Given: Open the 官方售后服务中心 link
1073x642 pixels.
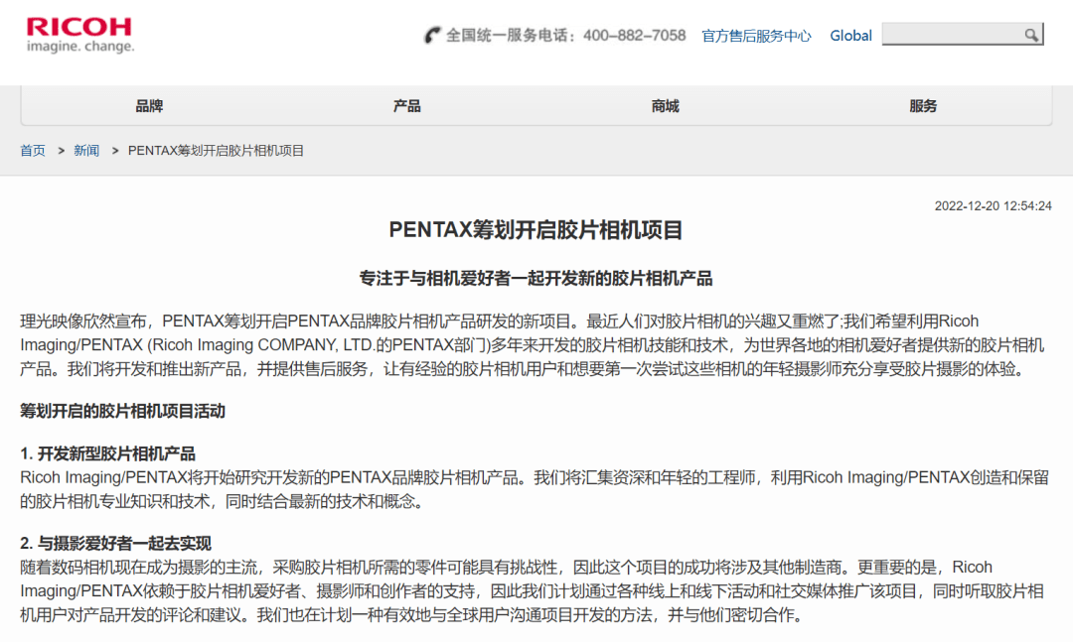Looking at the screenshot, I should click(756, 36).
